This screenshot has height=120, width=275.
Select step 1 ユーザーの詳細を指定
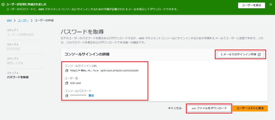pos(20,34)
